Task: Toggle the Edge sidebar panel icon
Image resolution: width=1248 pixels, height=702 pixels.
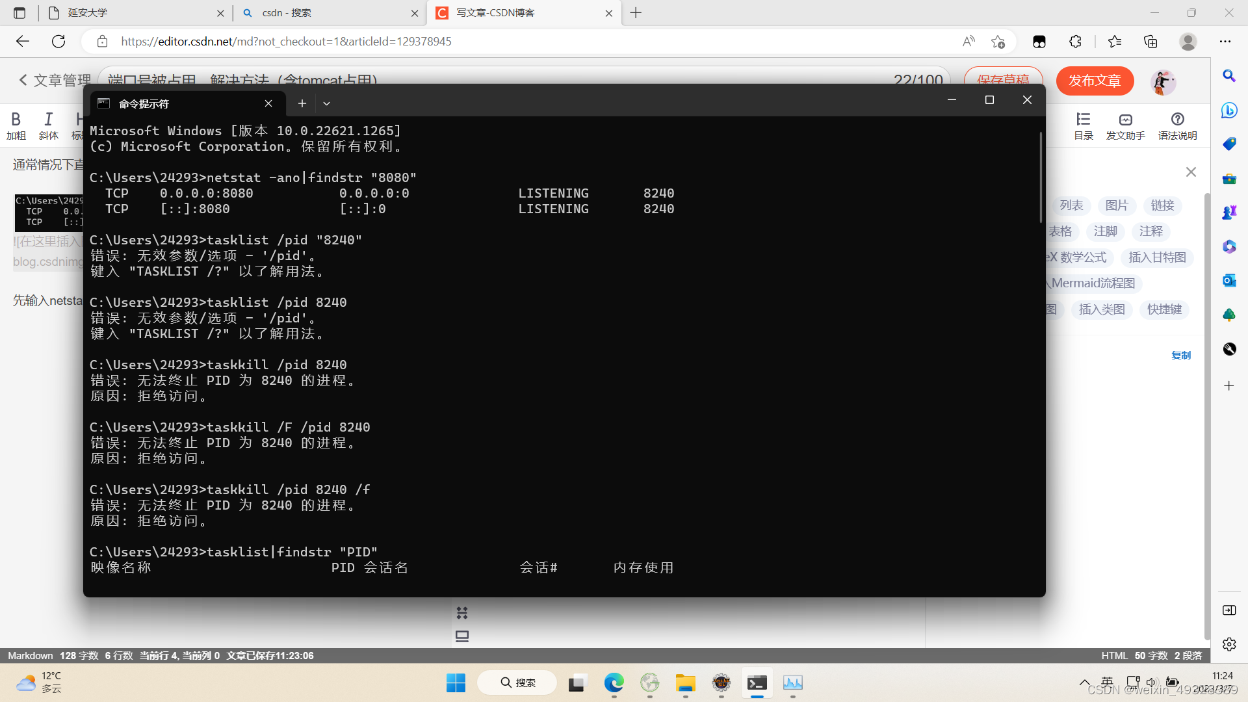Action: tap(1228, 610)
